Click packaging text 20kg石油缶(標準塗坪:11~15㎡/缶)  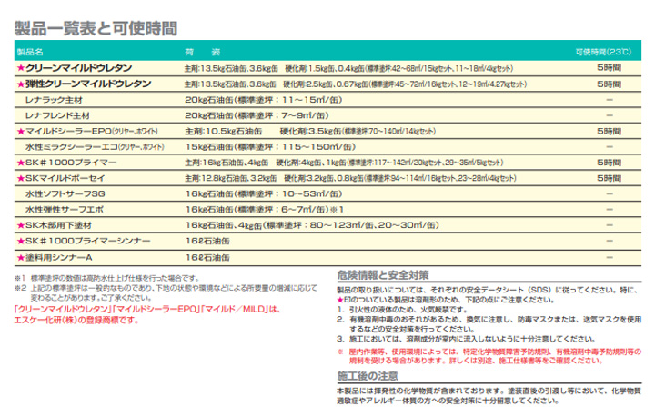[x=264, y=100]
